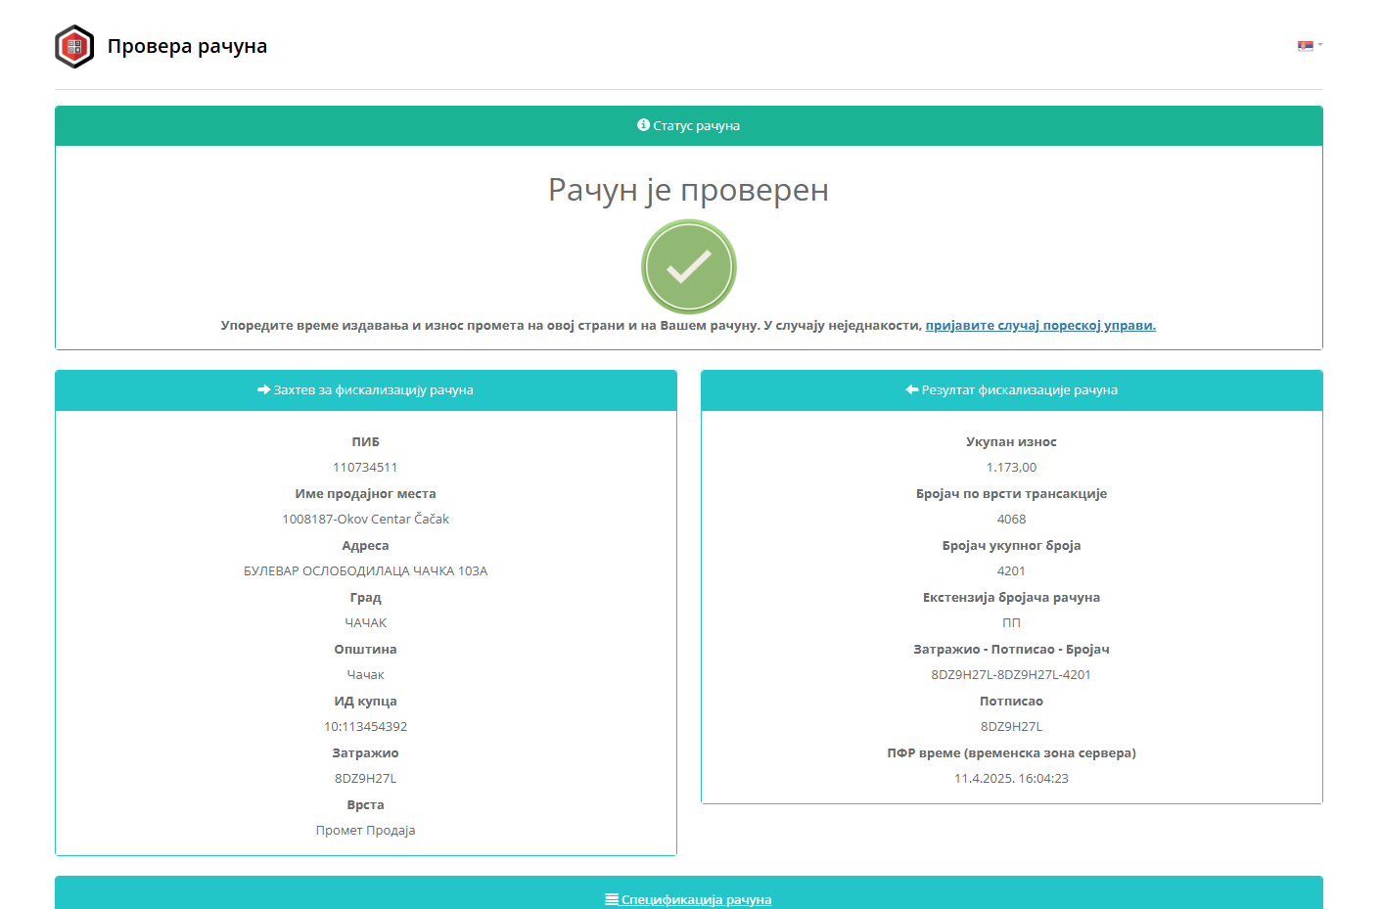
Task: Open the language flag dropdown
Action: 1309,45
